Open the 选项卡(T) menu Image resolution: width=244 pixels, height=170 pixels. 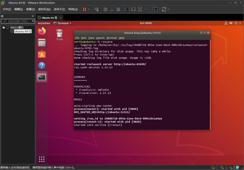pos(59,9)
